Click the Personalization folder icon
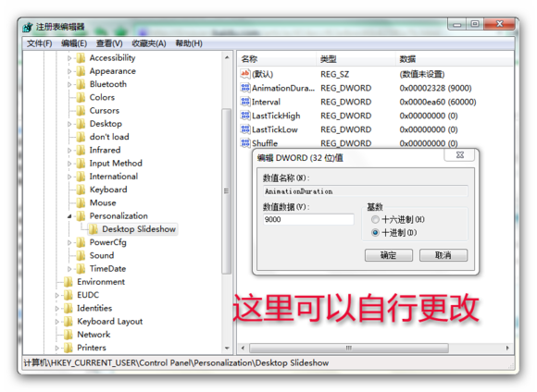 coord(81,215)
